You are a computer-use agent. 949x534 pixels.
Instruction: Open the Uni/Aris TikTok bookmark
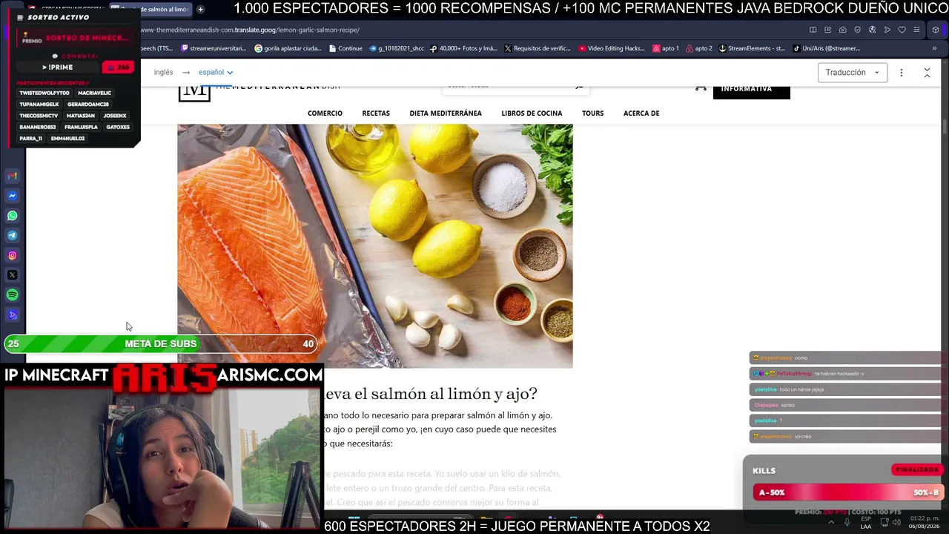(x=827, y=48)
